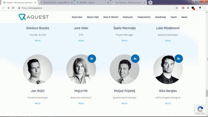This screenshot has width=208, height=117.
Task: Select the Aquest Reward your participation tab
Action: tap(19, 3)
